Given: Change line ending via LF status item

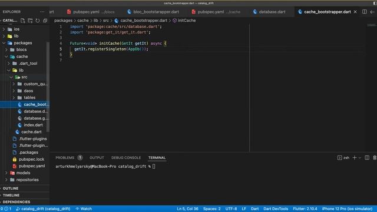Looking at the screenshot, I should point(244,209).
